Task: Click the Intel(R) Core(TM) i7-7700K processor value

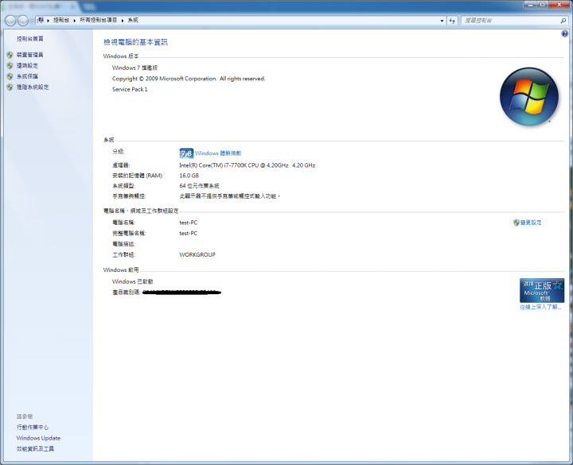Action: [x=247, y=165]
